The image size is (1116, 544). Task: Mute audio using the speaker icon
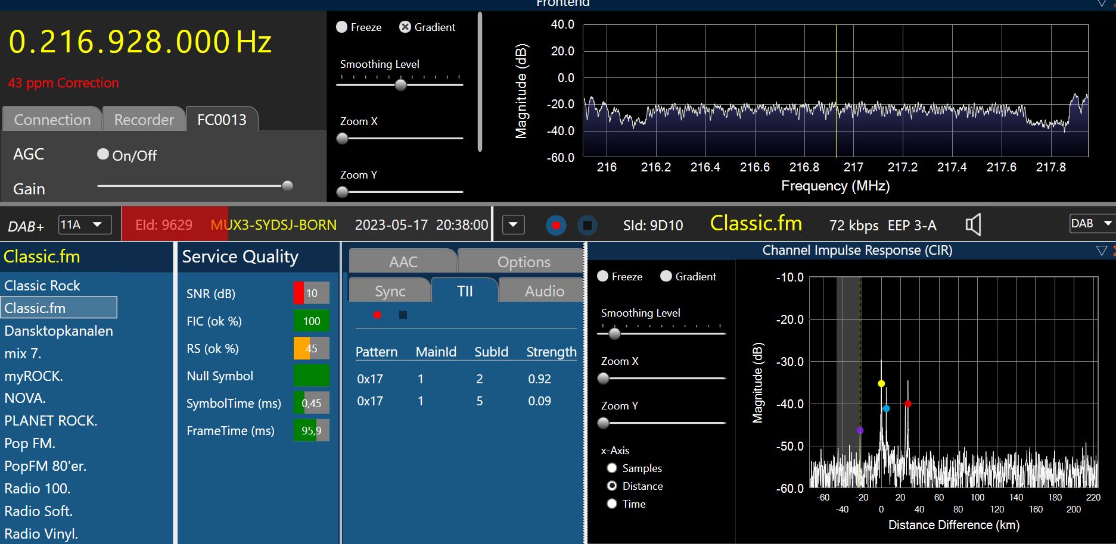[972, 225]
